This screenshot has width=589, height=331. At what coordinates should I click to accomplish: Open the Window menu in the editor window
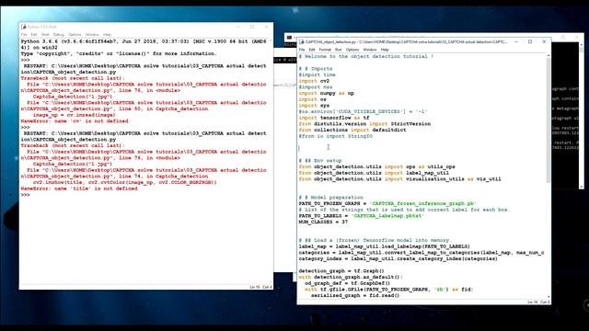[x=370, y=50]
